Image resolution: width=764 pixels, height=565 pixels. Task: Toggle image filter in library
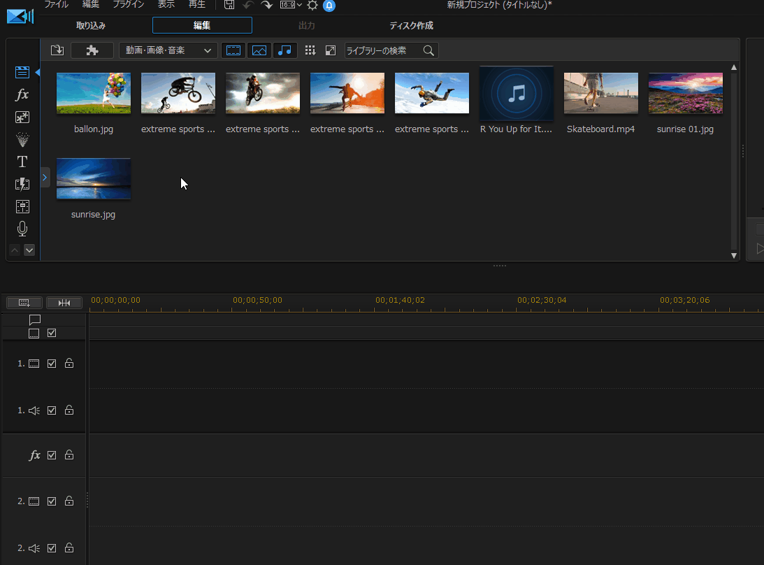(x=259, y=50)
